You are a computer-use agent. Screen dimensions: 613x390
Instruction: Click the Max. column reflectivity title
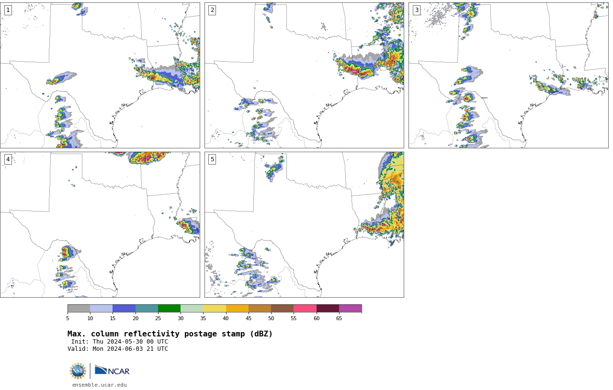click(x=170, y=334)
